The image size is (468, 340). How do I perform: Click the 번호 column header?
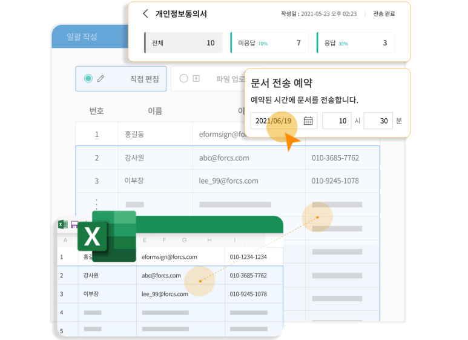coord(97,111)
